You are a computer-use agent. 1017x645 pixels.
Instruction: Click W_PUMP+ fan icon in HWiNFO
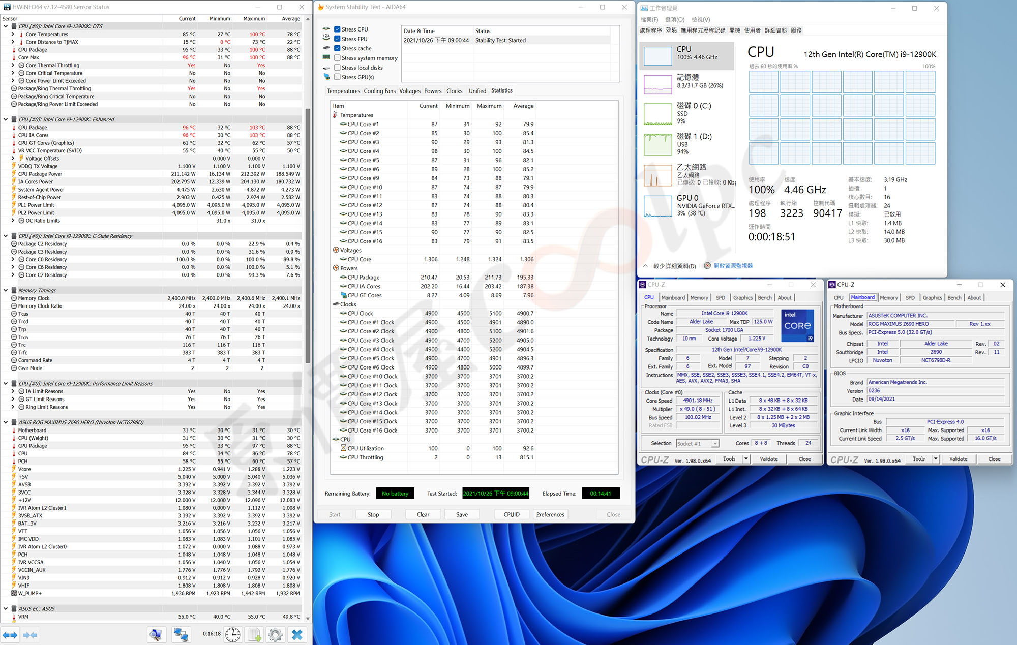(14, 593)
